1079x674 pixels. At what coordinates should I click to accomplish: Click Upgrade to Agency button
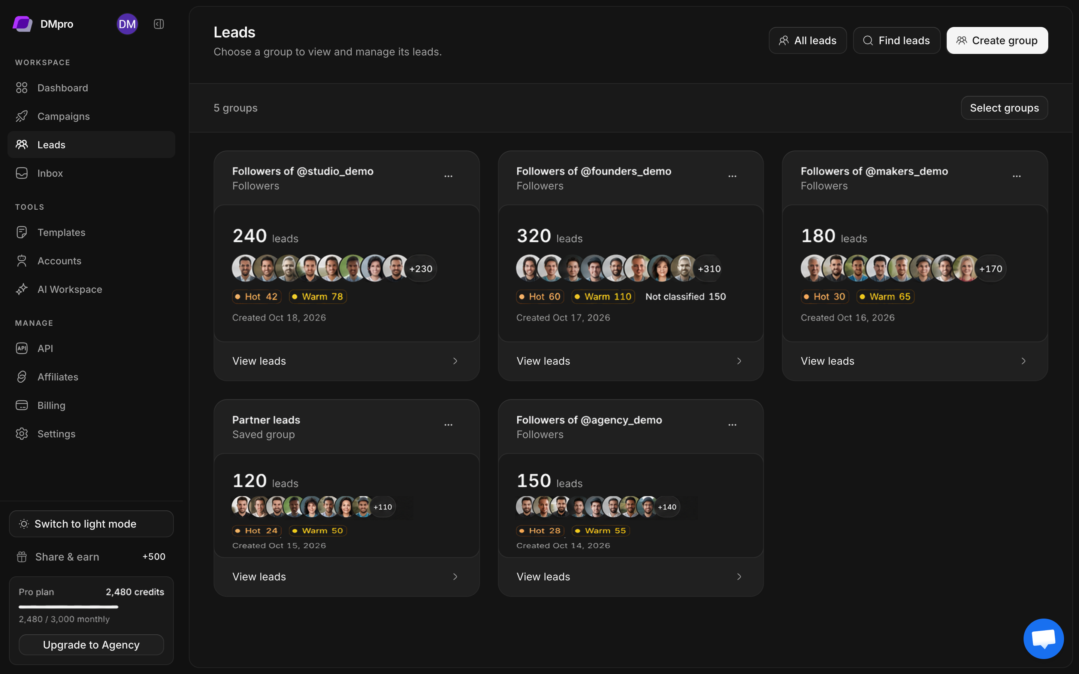pos(91,644)
